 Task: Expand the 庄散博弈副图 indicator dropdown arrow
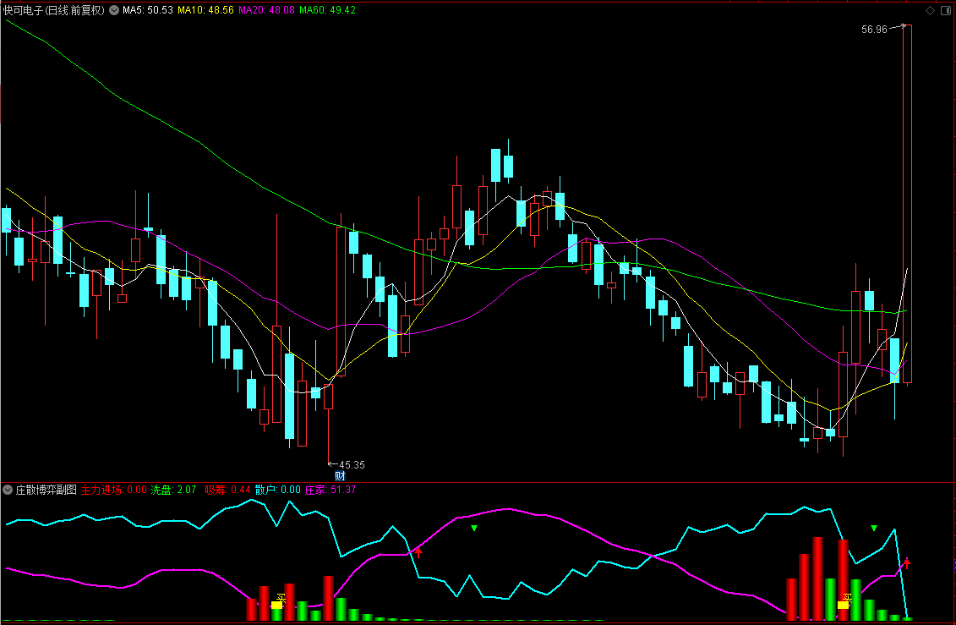[8, 490]
